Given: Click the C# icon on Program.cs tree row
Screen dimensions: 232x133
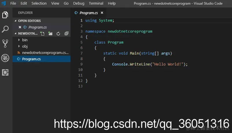Looking at the screenshot, I should [19, 59].
